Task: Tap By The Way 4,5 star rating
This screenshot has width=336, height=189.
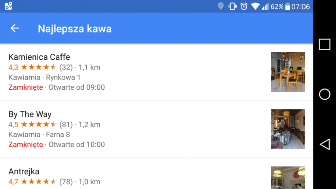Action: coord(32,125)
